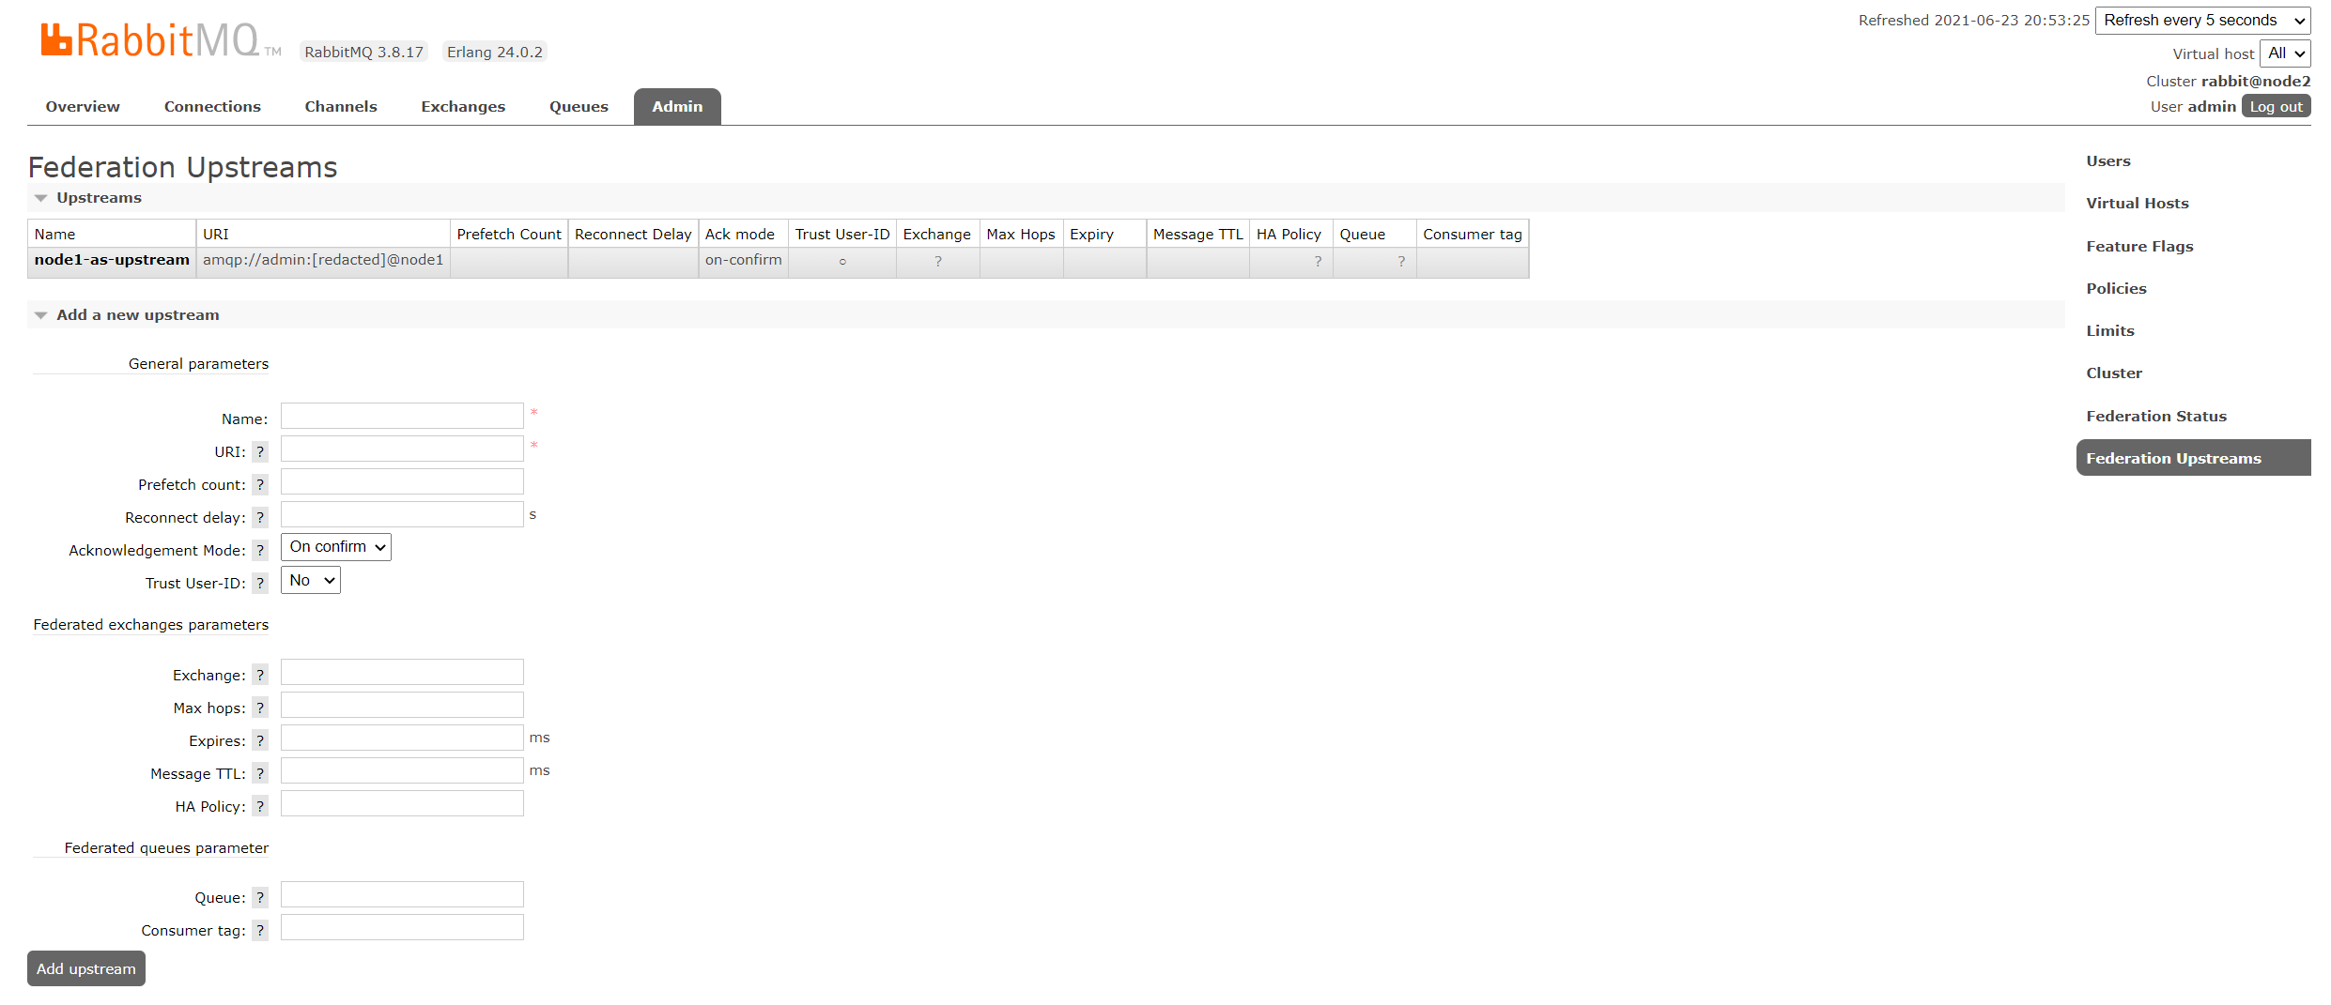Go to the Channels tab

341,107
